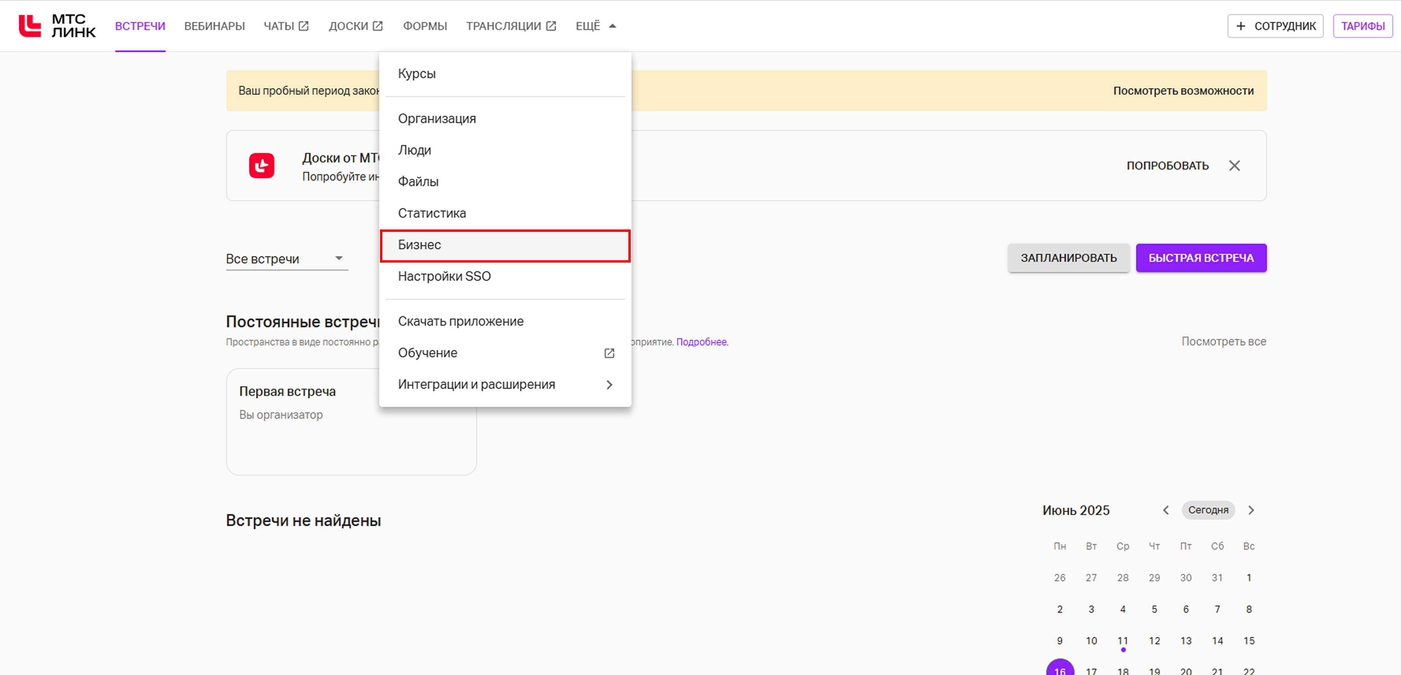Click the ЧАТЫ external link tab

286,26
